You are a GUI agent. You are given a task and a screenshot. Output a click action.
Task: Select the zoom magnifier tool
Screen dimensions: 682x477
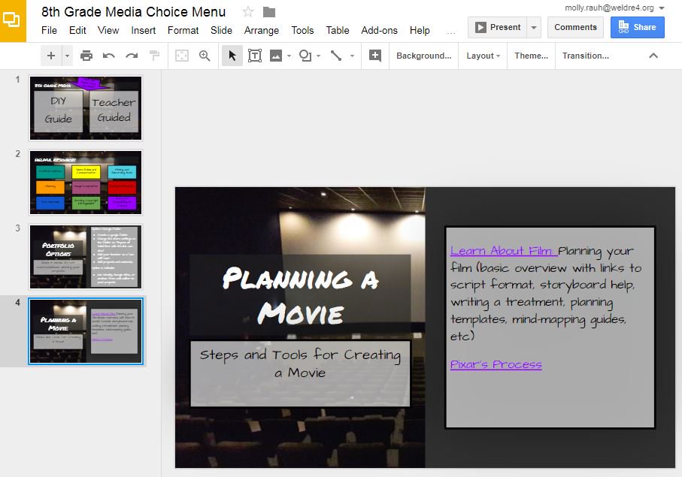(x=205, y=56)
